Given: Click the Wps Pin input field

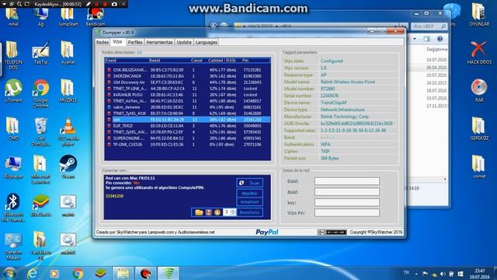Looking at the screenshot, I should (x=347, y=212).
